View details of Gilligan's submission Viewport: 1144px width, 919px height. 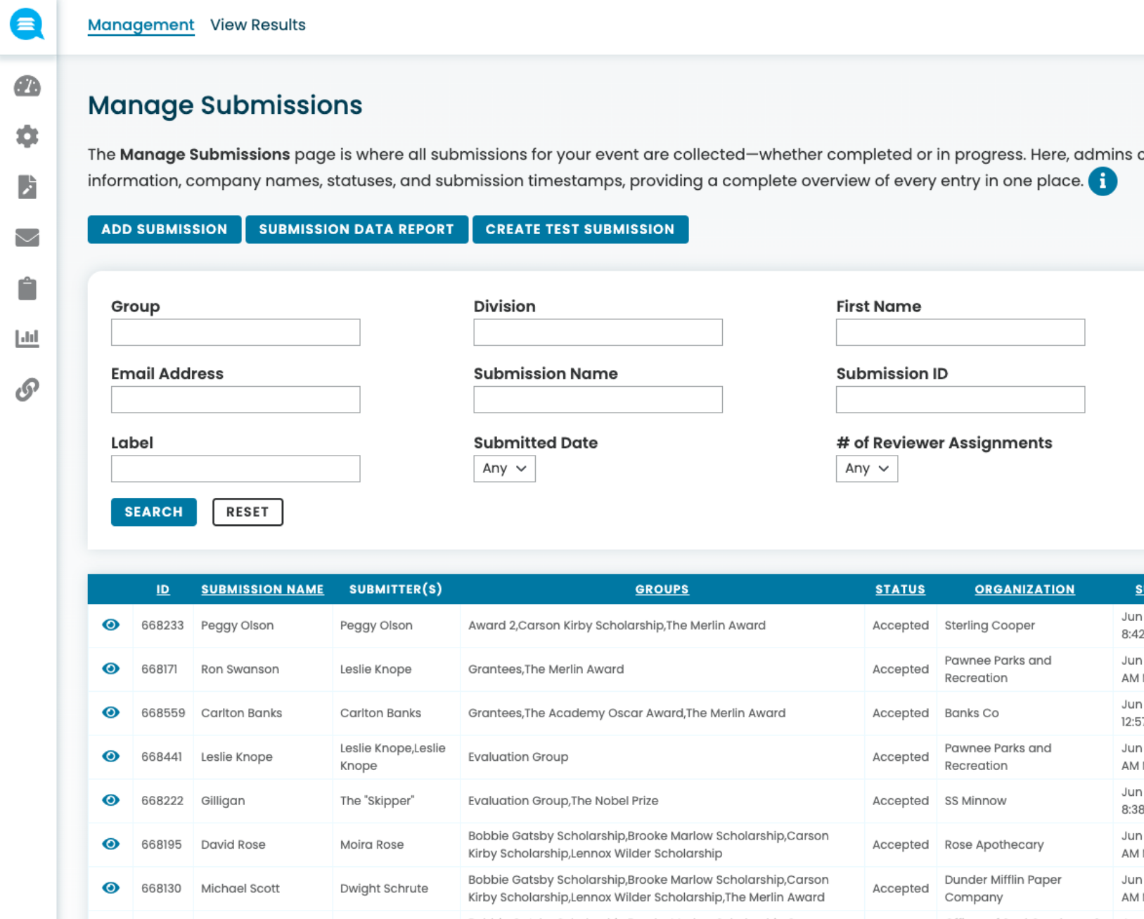[110, 800]
